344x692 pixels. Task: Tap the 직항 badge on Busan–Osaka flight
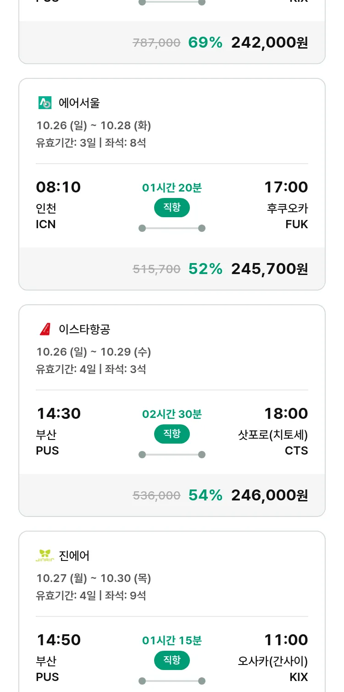(172, 660)
